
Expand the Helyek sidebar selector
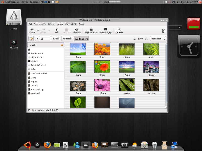pos(33,45)
